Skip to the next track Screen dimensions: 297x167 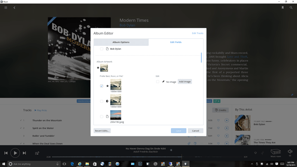24,153
